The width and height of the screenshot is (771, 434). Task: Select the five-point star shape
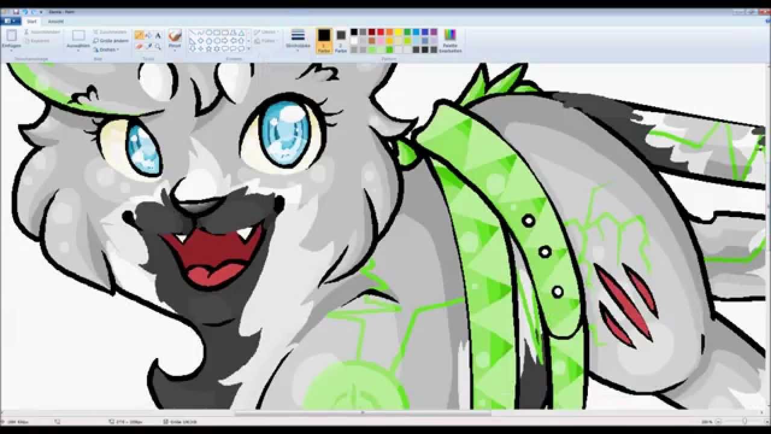(208, 48)
